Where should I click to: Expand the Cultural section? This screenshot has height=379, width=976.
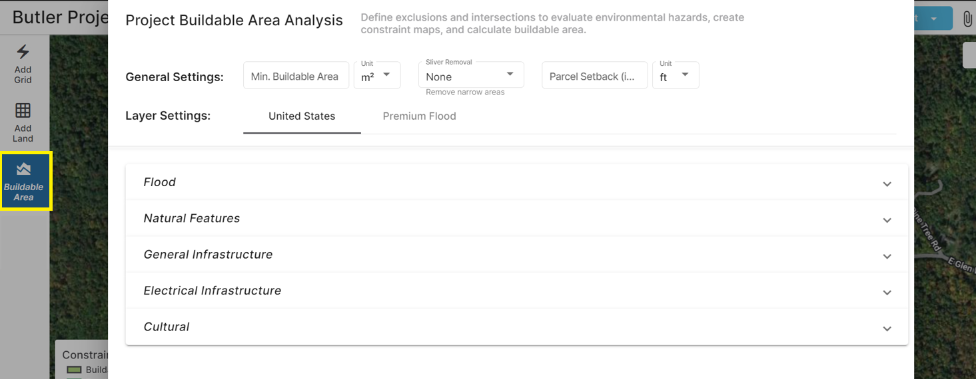pyautogui.click(x=516, y=327)
